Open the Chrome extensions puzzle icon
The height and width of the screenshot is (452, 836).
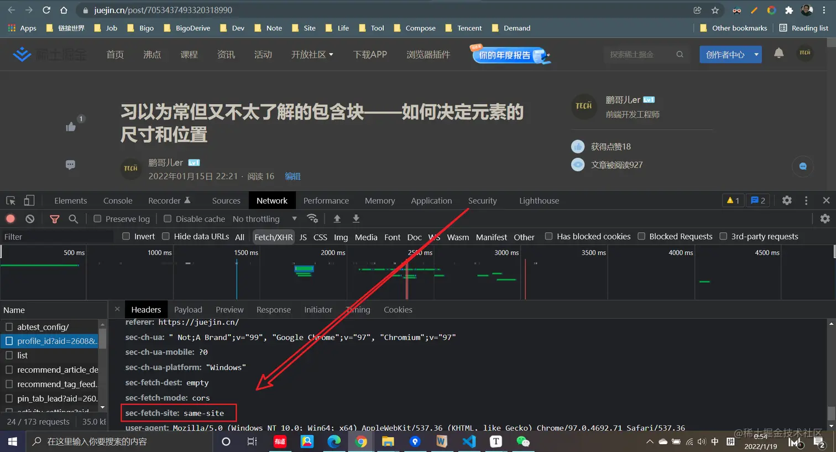click(x=789, y=10)
